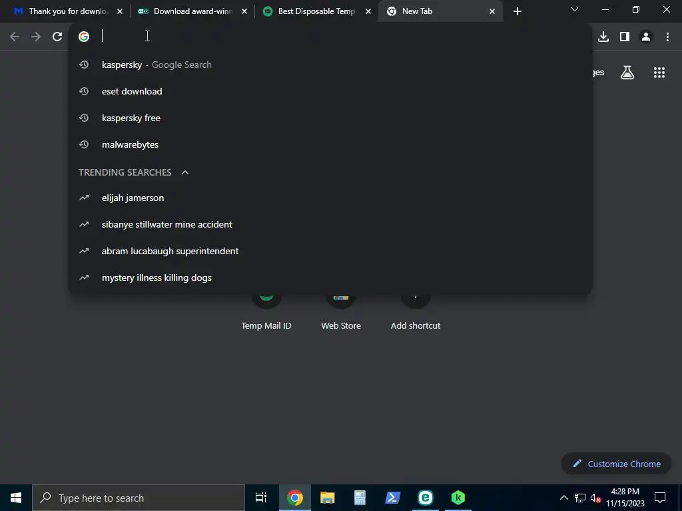Open the Chrome downloads icon
Screen dimensions: 682x511
coord(603,37)
